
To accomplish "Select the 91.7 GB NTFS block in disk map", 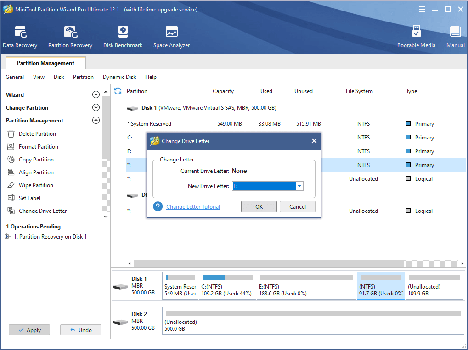I will [381, 286].
